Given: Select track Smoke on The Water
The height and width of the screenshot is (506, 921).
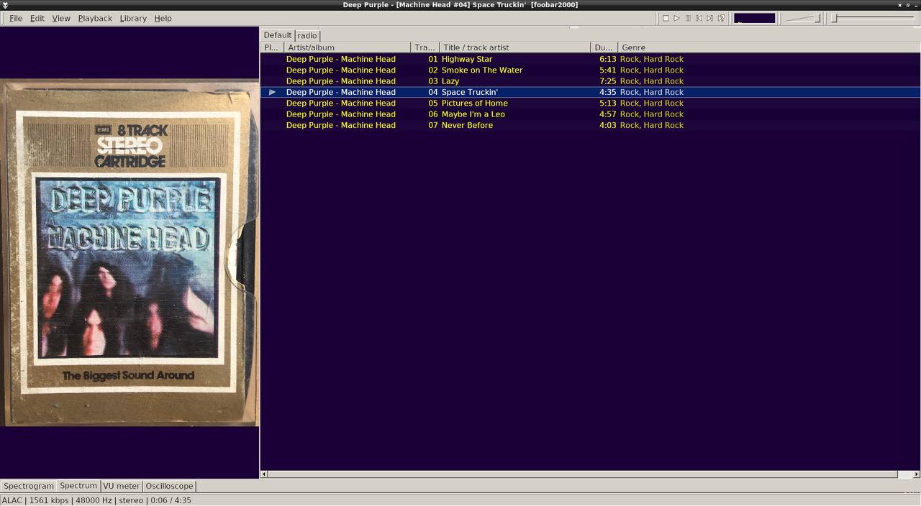Looking at the screenshot, I should [x=590, y=70].
